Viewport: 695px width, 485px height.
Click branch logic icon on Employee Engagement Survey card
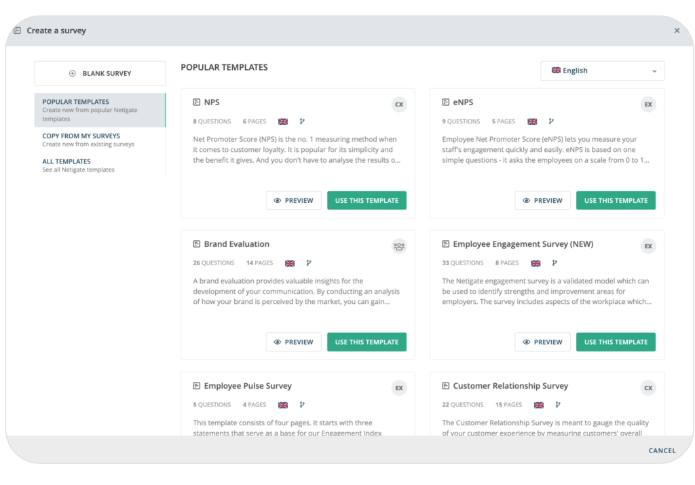click(x=555, y=263)
